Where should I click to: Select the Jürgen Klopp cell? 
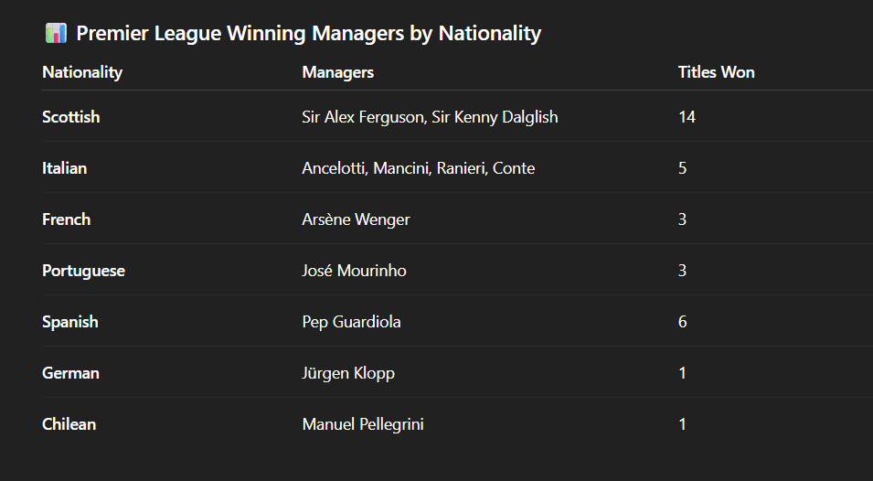click(348, 373)
